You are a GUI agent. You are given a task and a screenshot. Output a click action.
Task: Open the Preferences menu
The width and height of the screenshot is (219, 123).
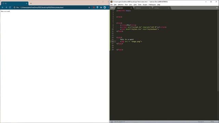[x=152, y=4]
